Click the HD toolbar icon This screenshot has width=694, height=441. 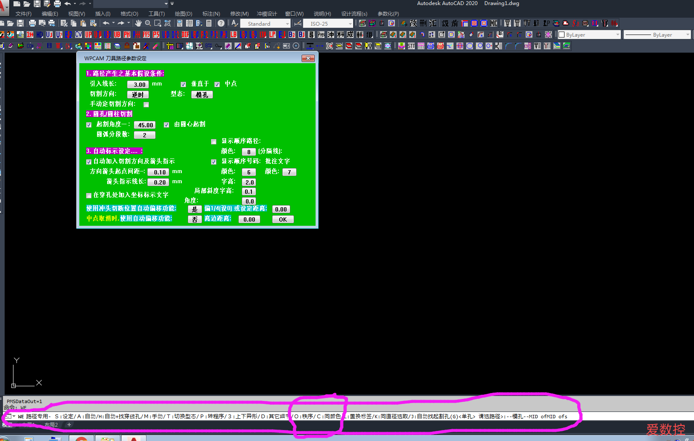(x=40, y=35)
